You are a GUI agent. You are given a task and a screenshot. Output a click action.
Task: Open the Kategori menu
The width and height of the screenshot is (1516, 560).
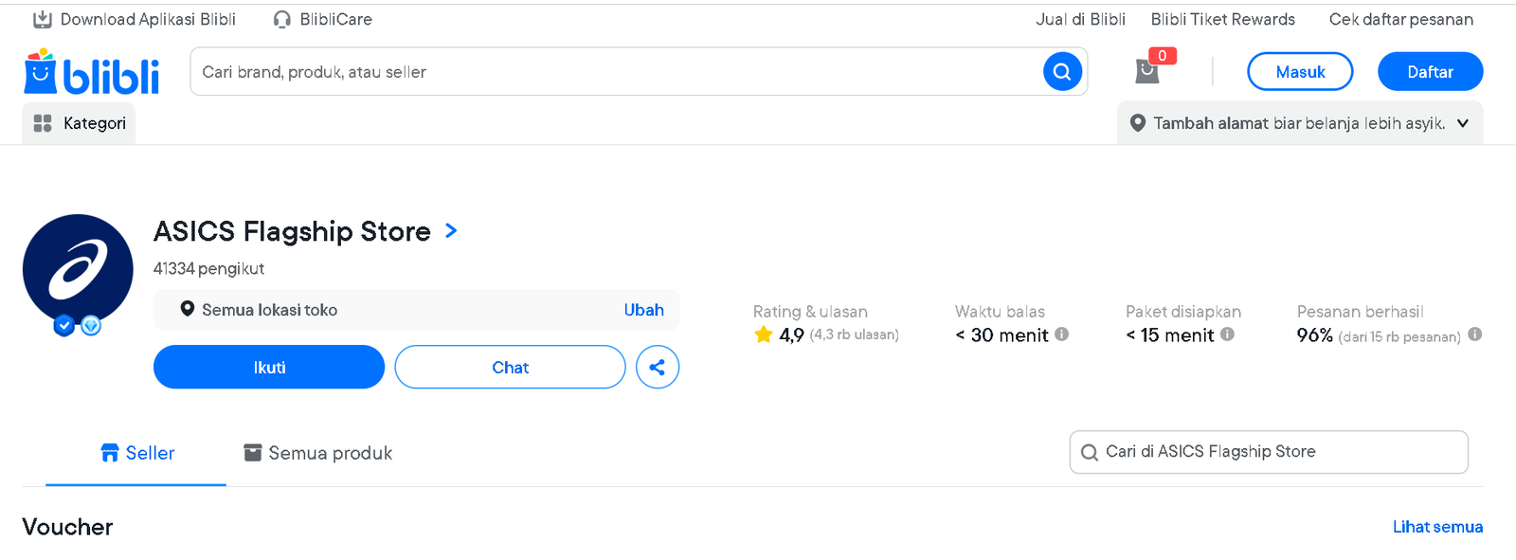[x=79, y=123]
